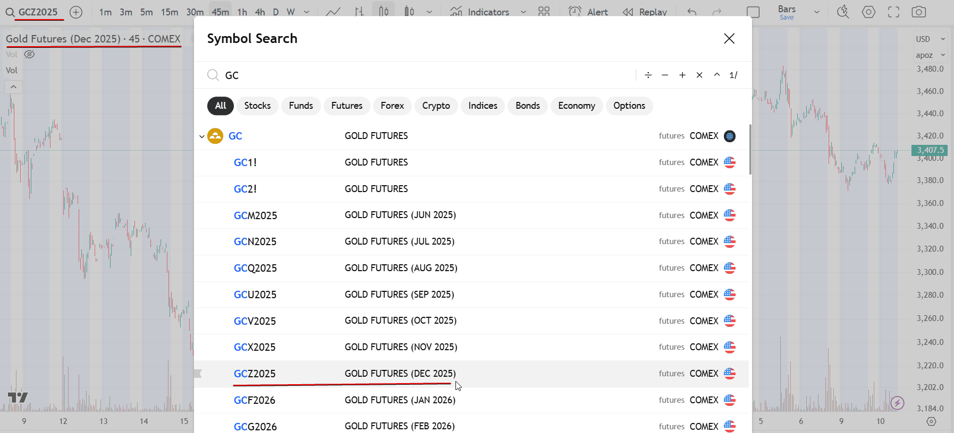Viewport: 954px width, 433px height.
Task: Select the Crypto filter tab
Action: coord(436,106)
